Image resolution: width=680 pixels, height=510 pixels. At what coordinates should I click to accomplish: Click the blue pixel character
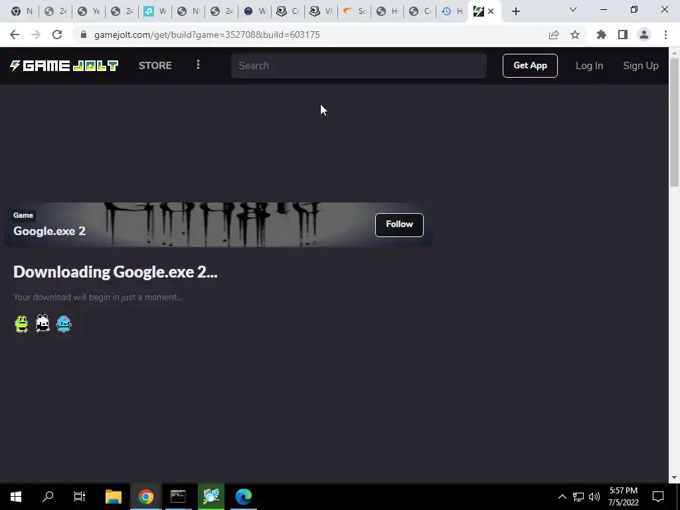pyautogui.click(x=64, y=323)
